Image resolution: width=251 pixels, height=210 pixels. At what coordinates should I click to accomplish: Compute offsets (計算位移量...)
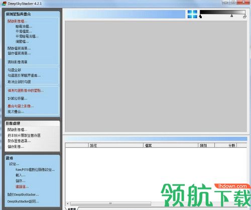(17, 98)
